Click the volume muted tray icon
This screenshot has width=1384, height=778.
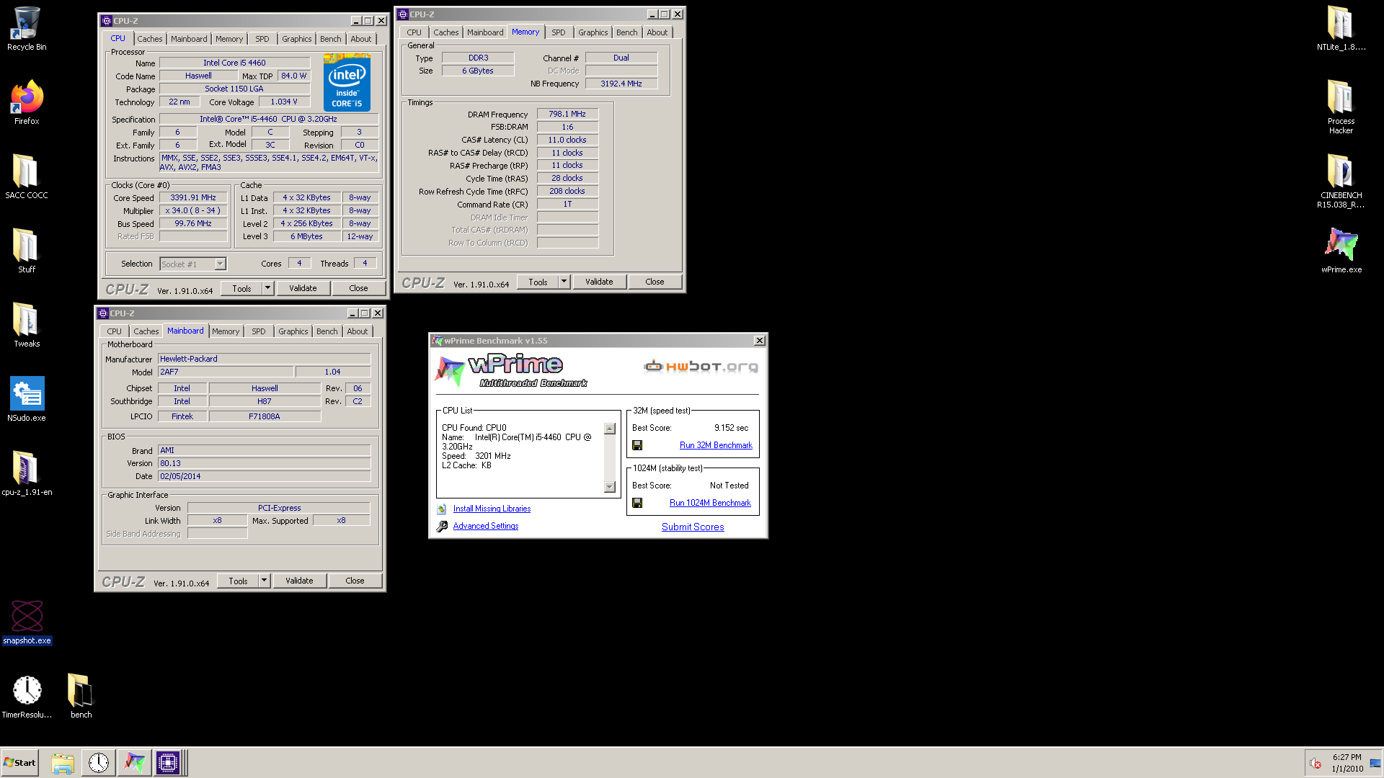[1316, 764]
